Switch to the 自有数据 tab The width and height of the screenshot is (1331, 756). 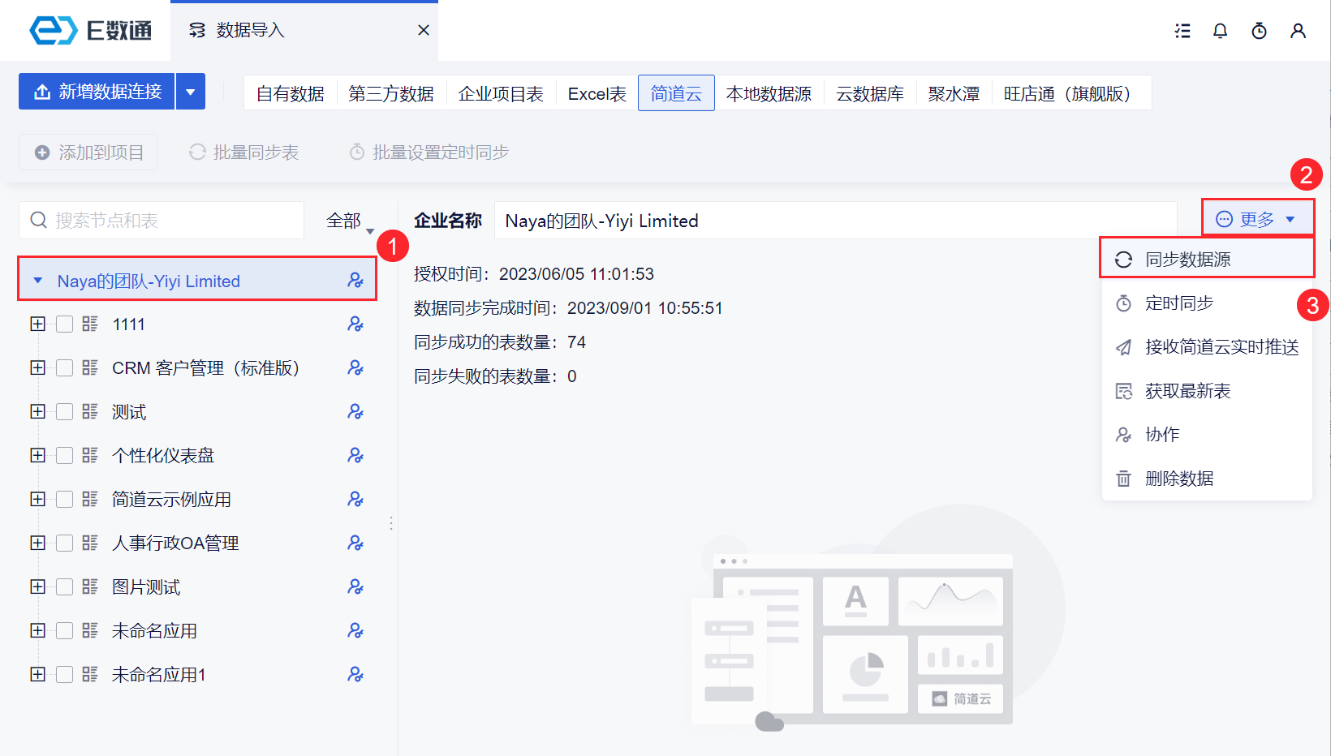point(291,93)
